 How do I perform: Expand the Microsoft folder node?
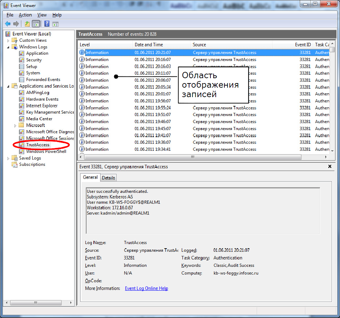tap(15, 126)
